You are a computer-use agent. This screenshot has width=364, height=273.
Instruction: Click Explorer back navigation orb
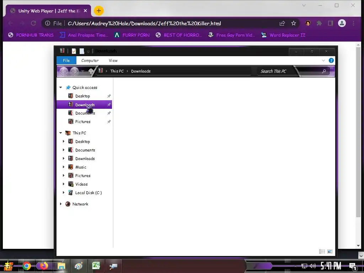pos(64,71)
